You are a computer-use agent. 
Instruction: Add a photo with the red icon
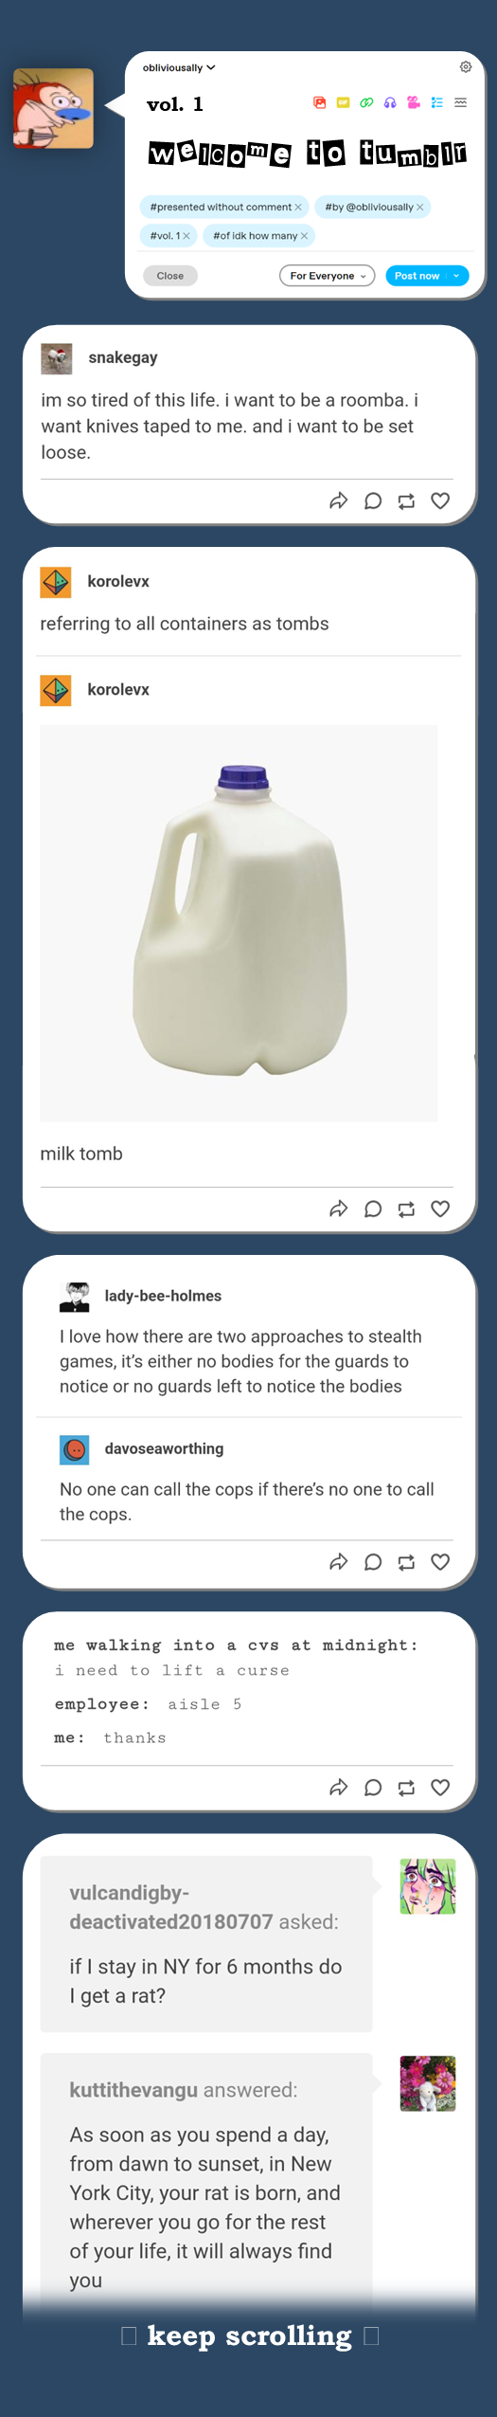click(x=319, y=102)
